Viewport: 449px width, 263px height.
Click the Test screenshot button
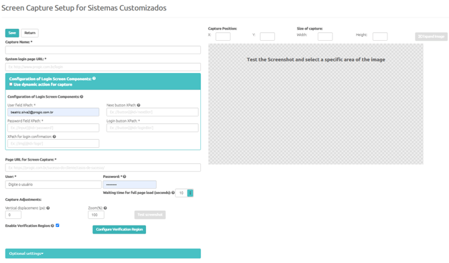(x=149, y=215)
